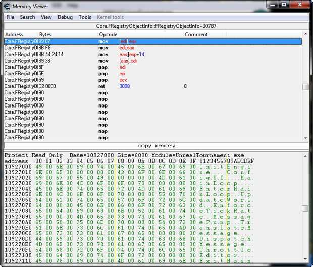
Task: Click the Comment column header
Action: click(196, 34)
